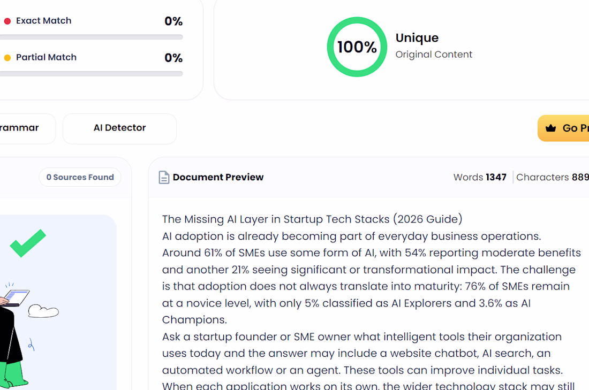Click the Exact Match label
Screen dimensions: 589x390
click(x=43, y=21)
